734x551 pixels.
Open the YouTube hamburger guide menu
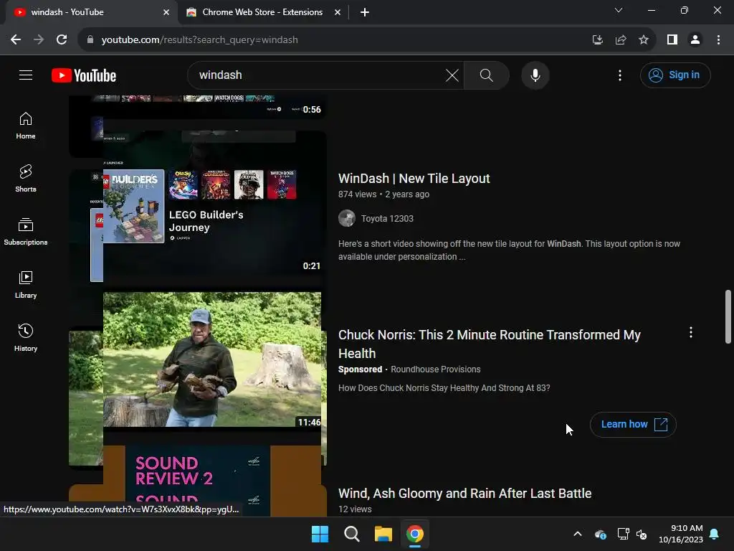click(x=26, y=75)
